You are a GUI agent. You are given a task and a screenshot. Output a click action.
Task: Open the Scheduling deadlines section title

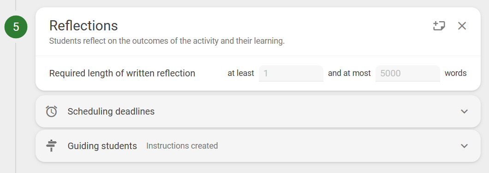pyautogui.click(x=111, y=111)
